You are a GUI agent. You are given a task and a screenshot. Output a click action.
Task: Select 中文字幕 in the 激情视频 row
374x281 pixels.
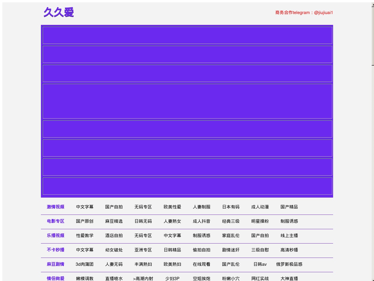tap(85, 207)
